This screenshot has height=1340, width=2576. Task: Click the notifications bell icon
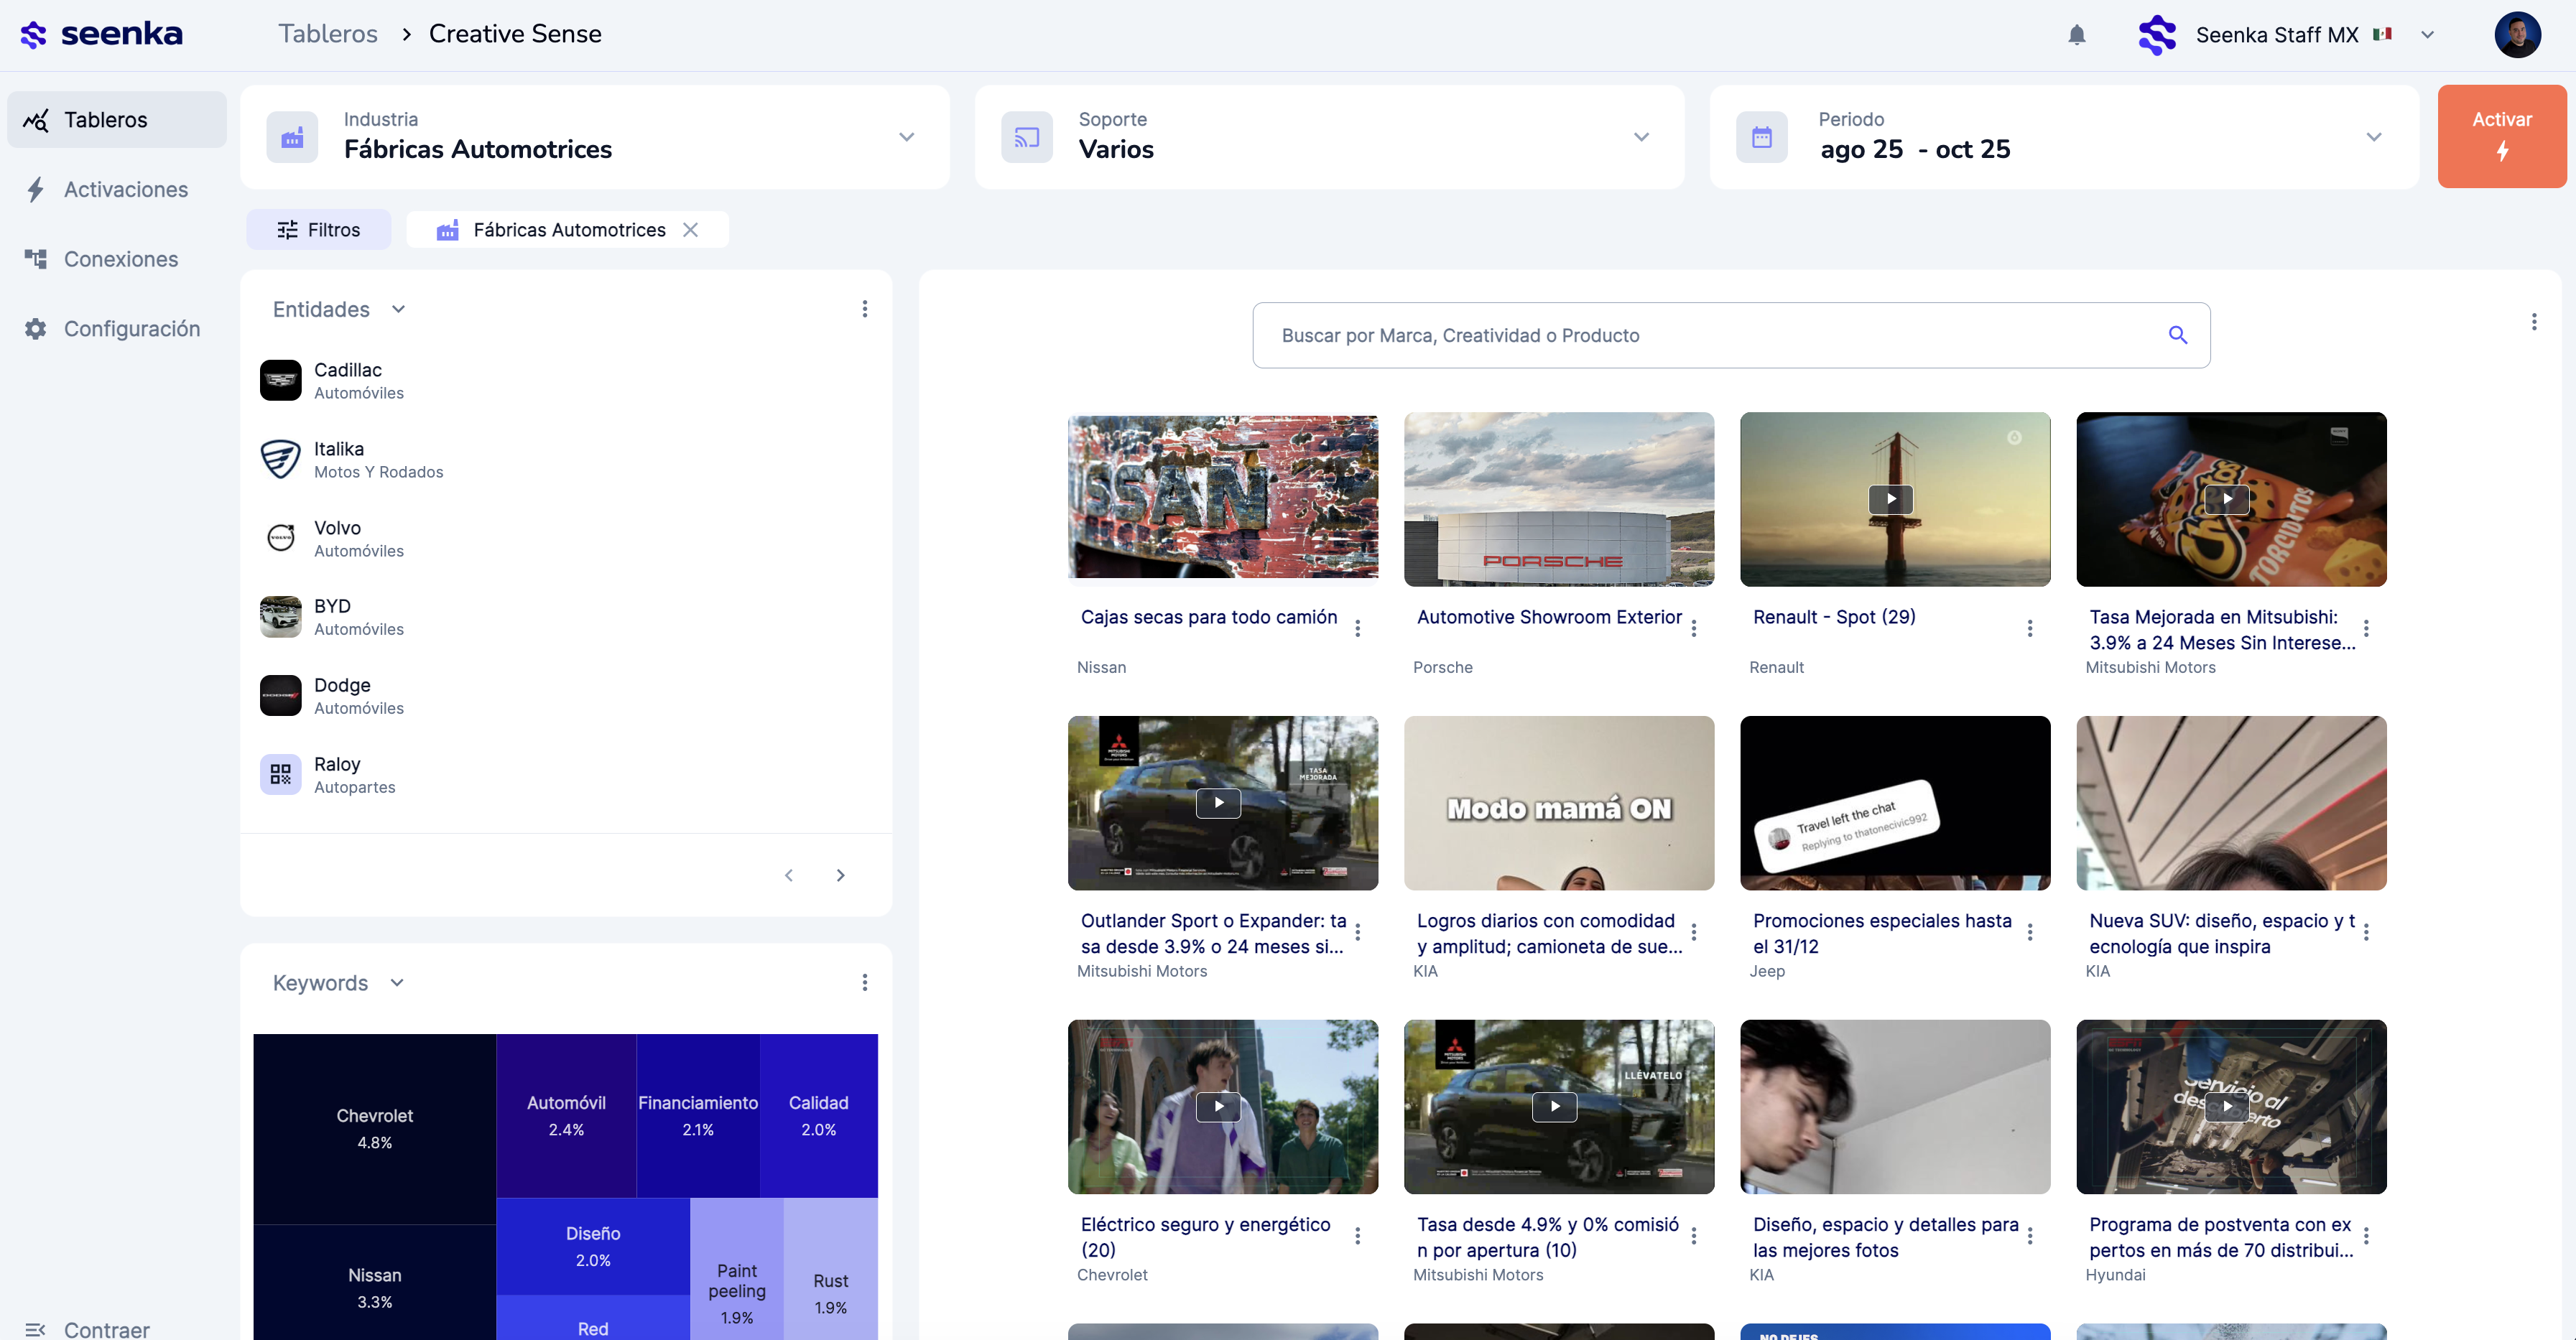pyautogui.click(x=2076, y=35)
